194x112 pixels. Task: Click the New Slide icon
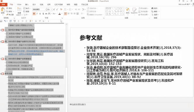tap(19, 9)
